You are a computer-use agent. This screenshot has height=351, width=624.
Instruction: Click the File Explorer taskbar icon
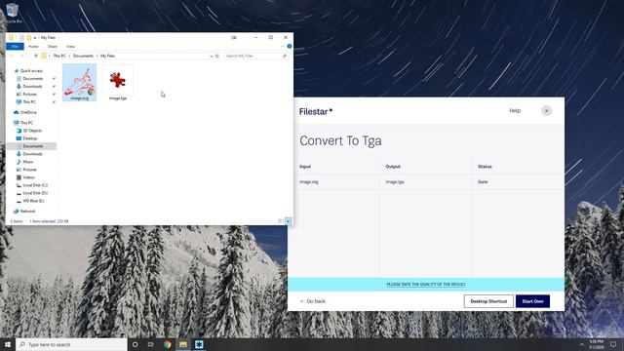point(183,344)
